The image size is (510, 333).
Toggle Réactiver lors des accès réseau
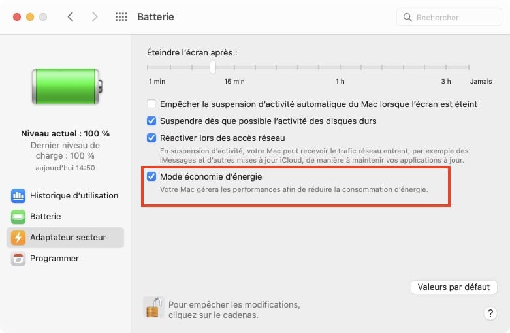point(151,138)
